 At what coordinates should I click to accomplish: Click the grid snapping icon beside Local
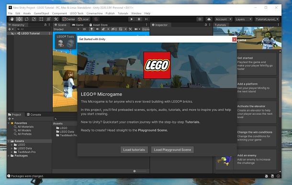[x=96, y=19]
